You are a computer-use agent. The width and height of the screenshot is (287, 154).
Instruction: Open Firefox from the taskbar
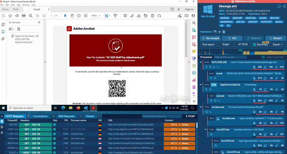[78, 108]
